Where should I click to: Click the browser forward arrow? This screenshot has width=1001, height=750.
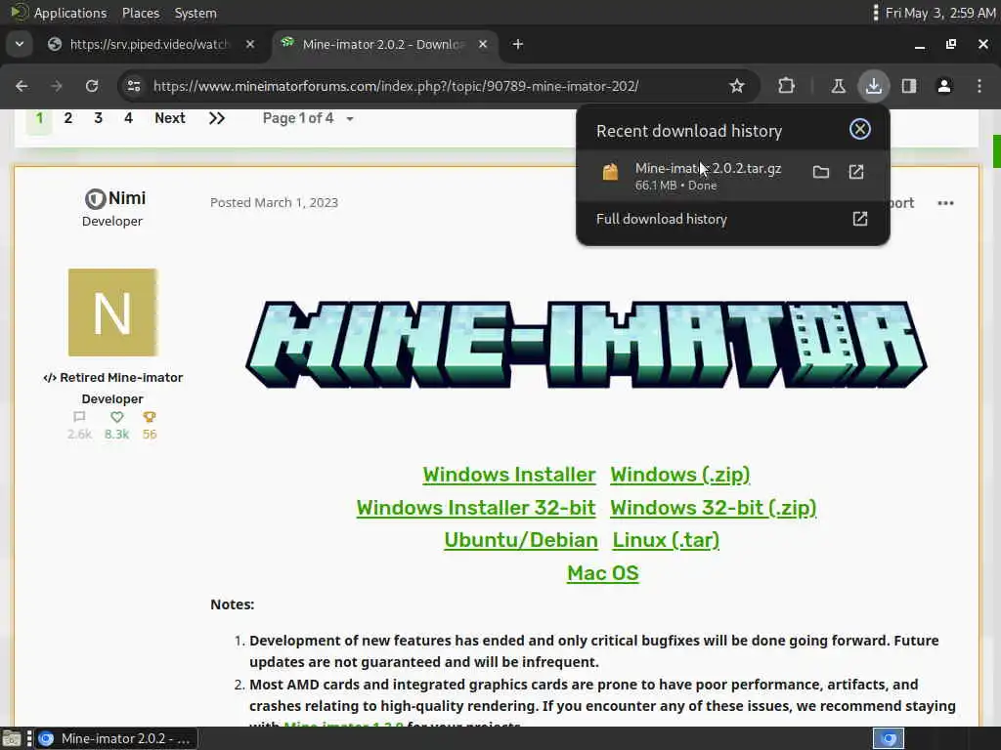[x=57, y=86]
